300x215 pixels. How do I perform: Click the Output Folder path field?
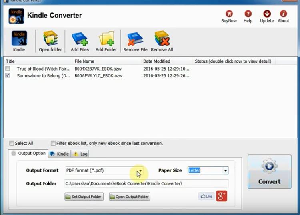[x=146, y=183]
